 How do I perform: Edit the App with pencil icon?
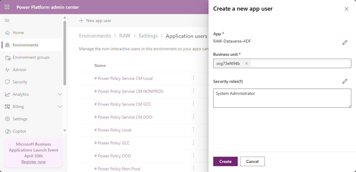[345, 43]
